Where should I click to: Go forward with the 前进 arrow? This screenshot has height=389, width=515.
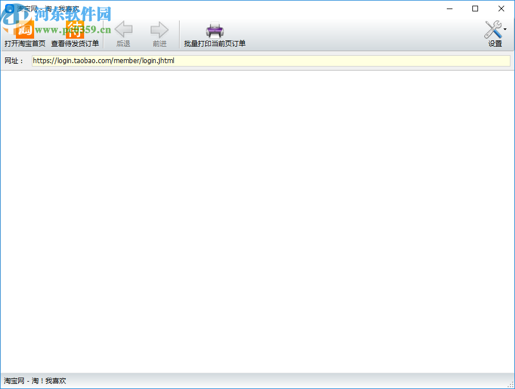[160, 34]
